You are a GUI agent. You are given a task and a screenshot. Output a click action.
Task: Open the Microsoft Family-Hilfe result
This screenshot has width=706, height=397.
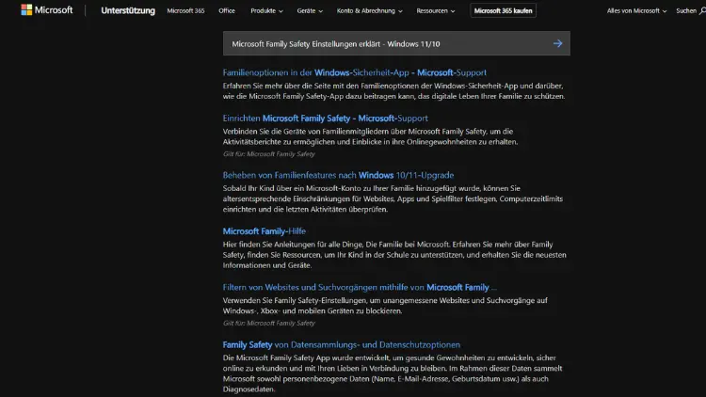tap(264, 231)
